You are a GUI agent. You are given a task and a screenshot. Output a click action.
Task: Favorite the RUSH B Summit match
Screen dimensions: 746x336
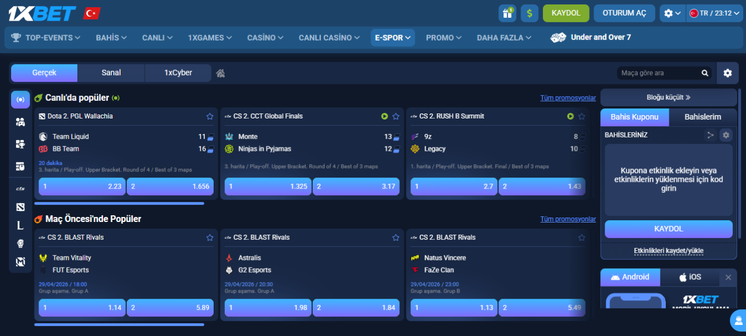click(x=581, y=116)
